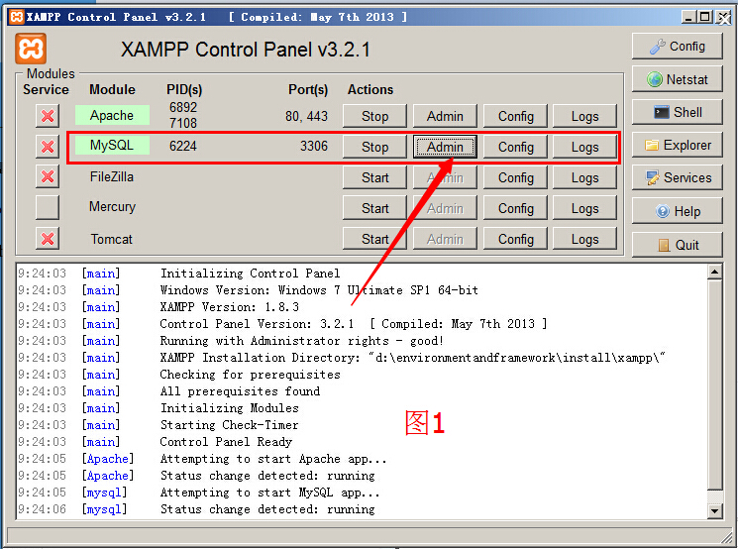Open FileZilla Config menu

[x=515, y=177]
